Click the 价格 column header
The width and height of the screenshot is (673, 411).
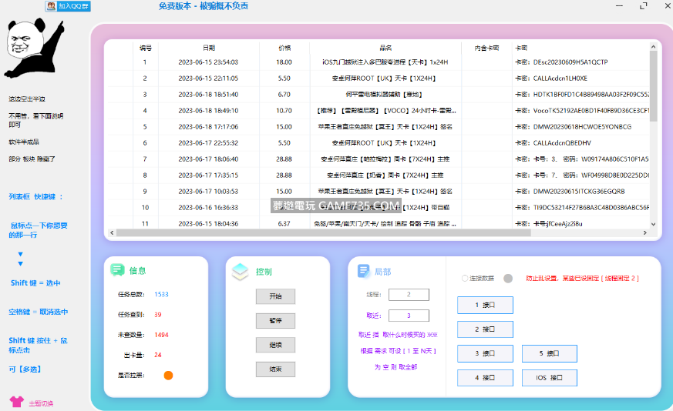(x=284, y=48)
